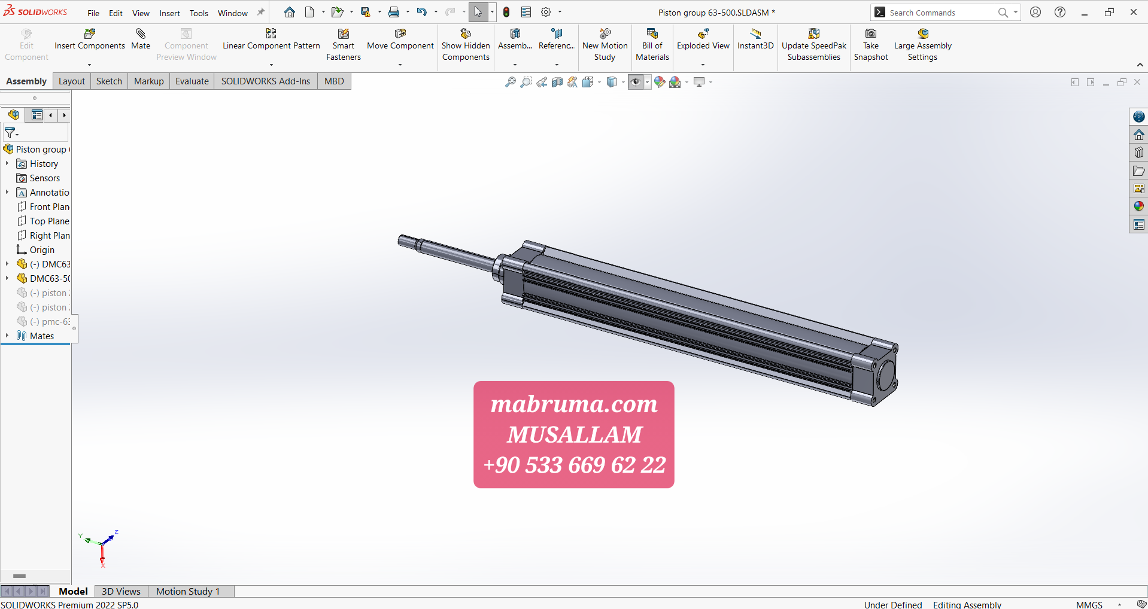Open the Insert menu

(x=169, y=13)
